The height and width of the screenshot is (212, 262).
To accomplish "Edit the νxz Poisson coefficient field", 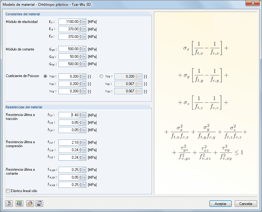I will (69, 84).
